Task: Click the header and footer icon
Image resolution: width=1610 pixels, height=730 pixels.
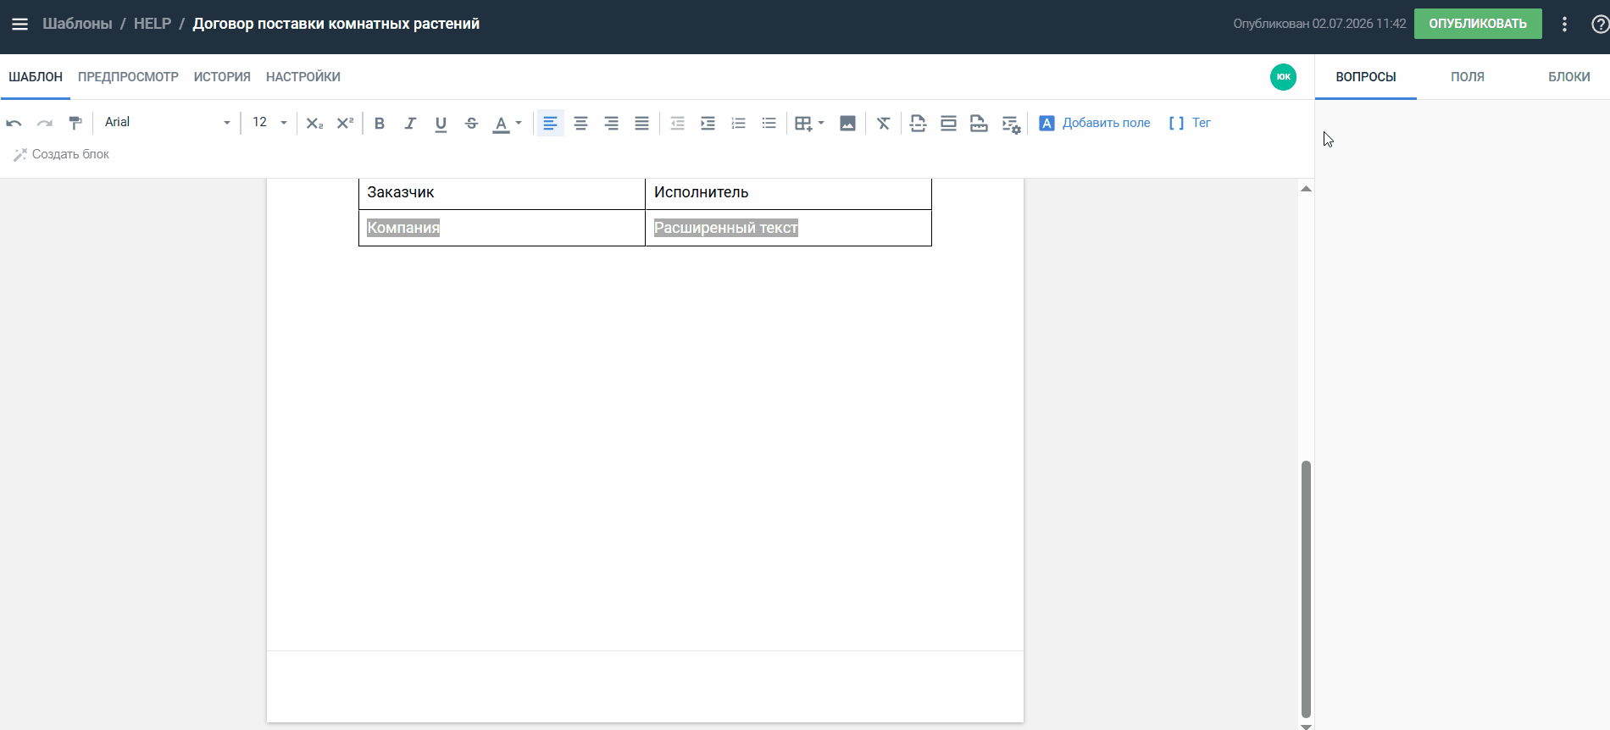Action: click(x=948, y=124)
